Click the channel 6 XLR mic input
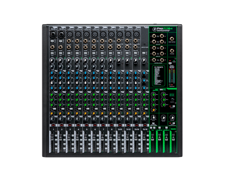 pos(94,34)
